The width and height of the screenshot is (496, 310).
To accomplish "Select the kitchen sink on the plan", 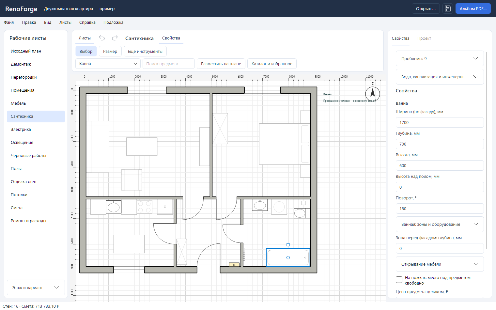I will (114, 207).
